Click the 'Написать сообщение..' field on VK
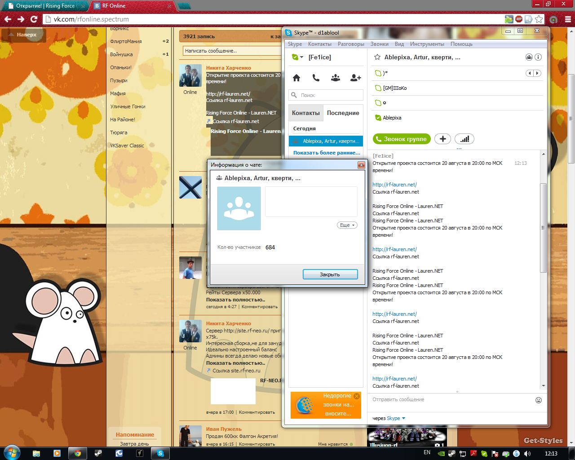This screenshot has width=575, height=460. [x=231, y=51]
